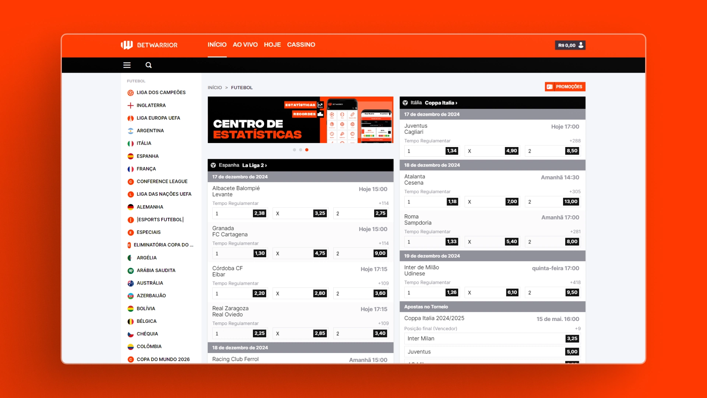This screenshot has width=707, height=398.
Task: Click the Esports Futebol icon
Action: (130, 220)
